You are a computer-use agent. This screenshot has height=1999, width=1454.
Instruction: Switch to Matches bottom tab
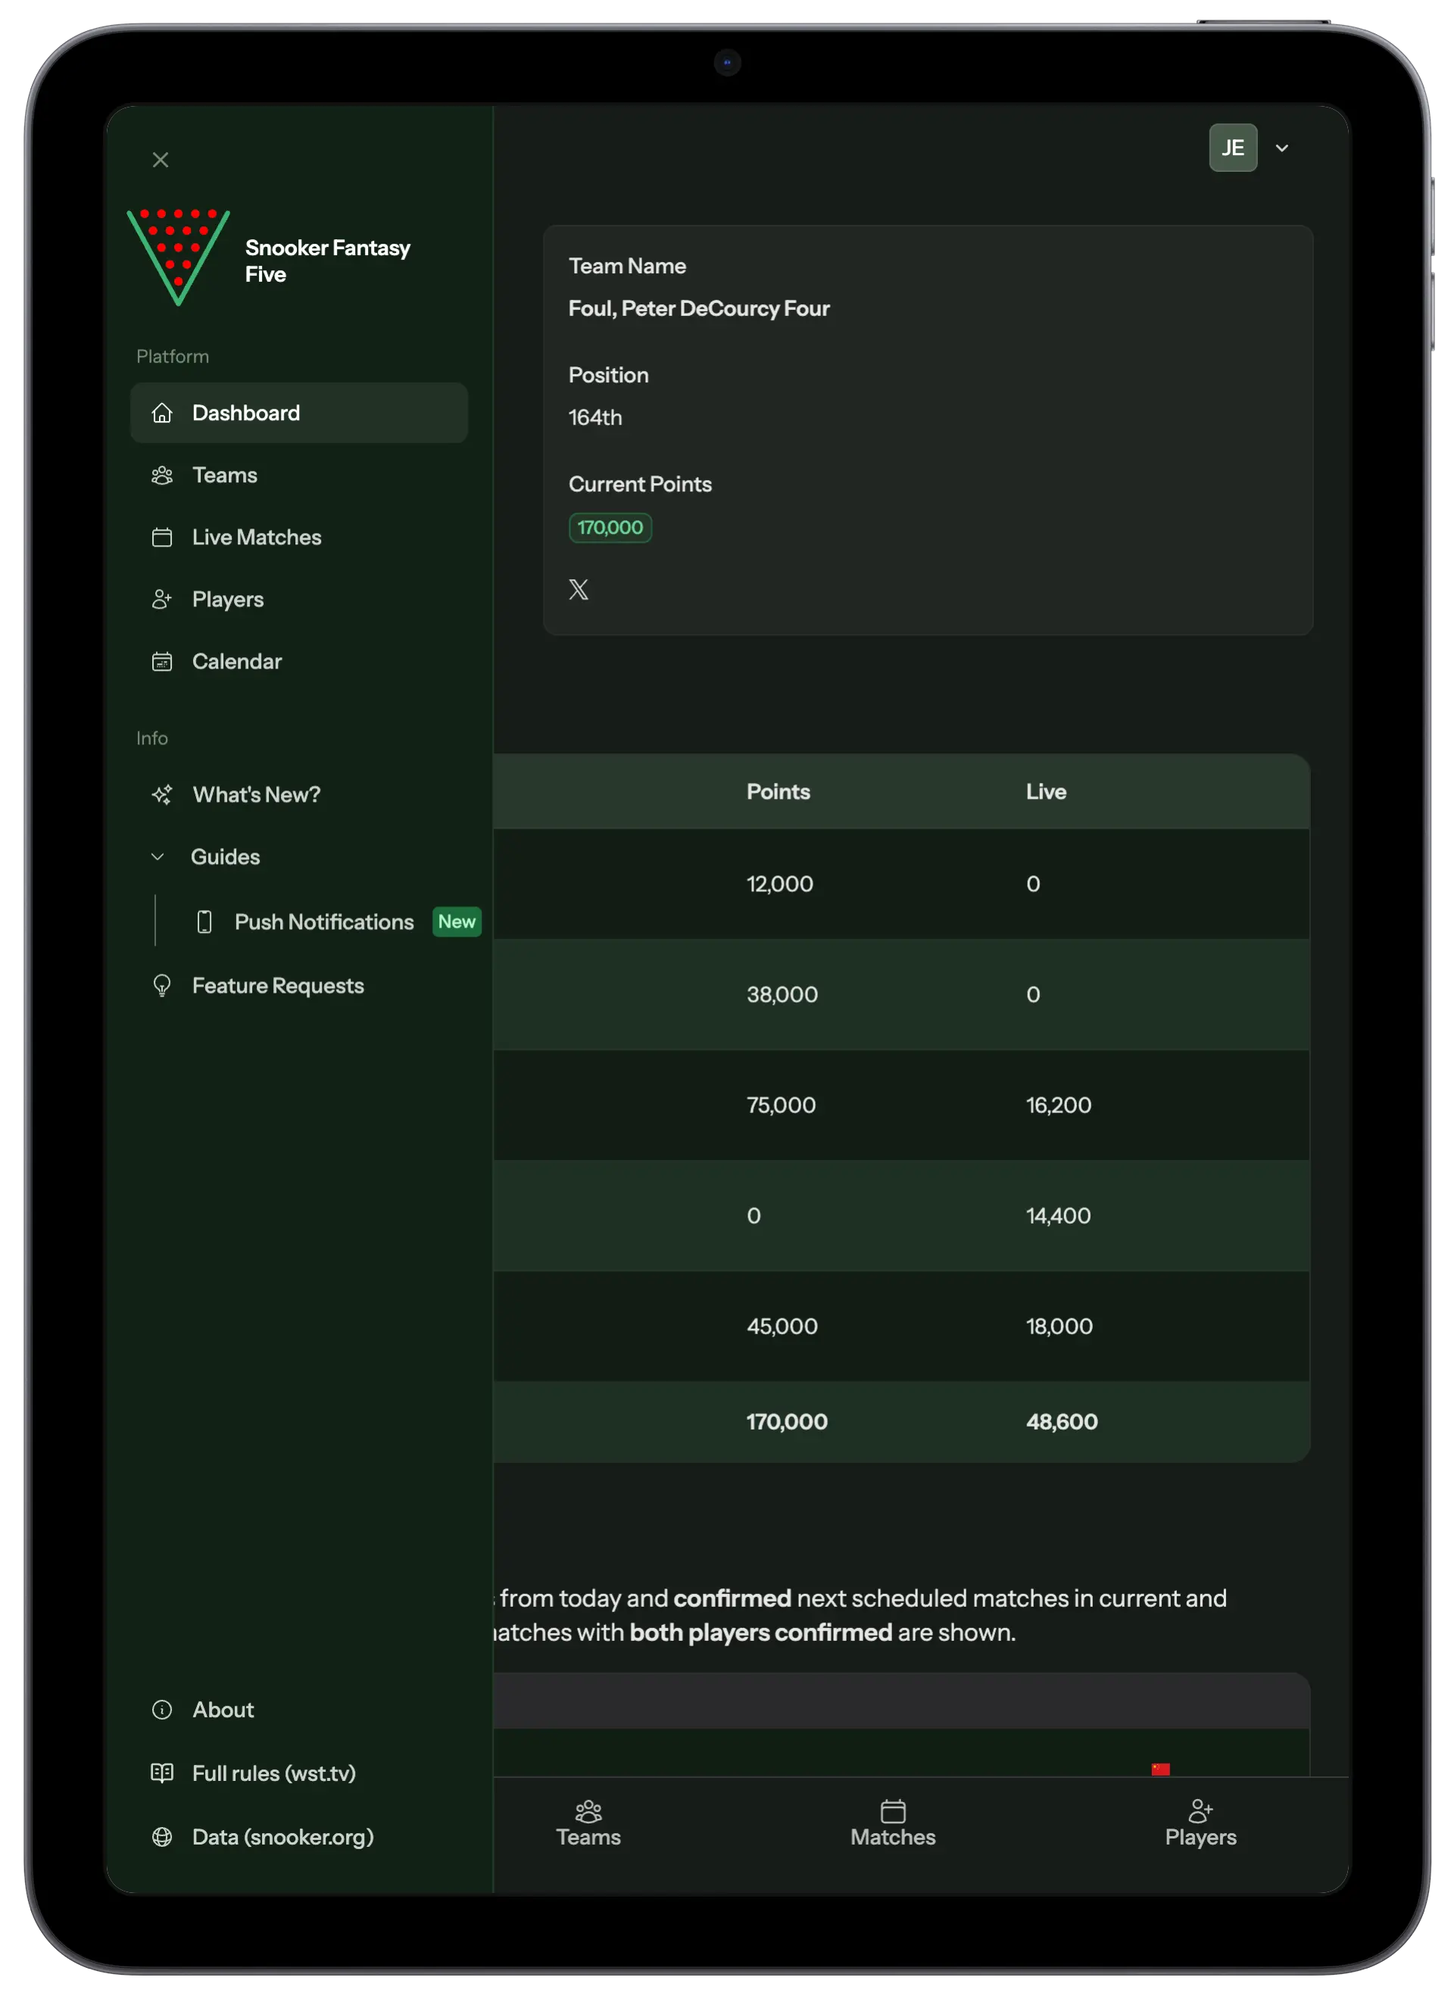pyautogui.click(x=892, y=1823)
